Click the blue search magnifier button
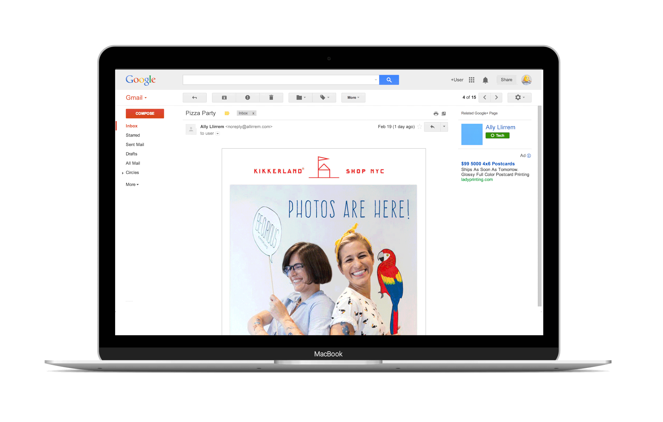 click(x=389, y=80)
